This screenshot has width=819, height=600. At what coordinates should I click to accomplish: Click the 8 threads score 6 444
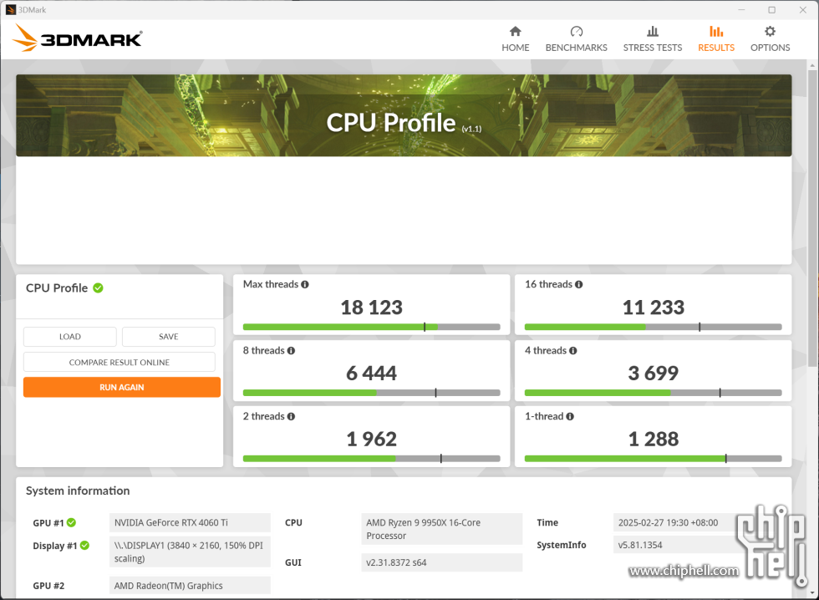[371, 374]
